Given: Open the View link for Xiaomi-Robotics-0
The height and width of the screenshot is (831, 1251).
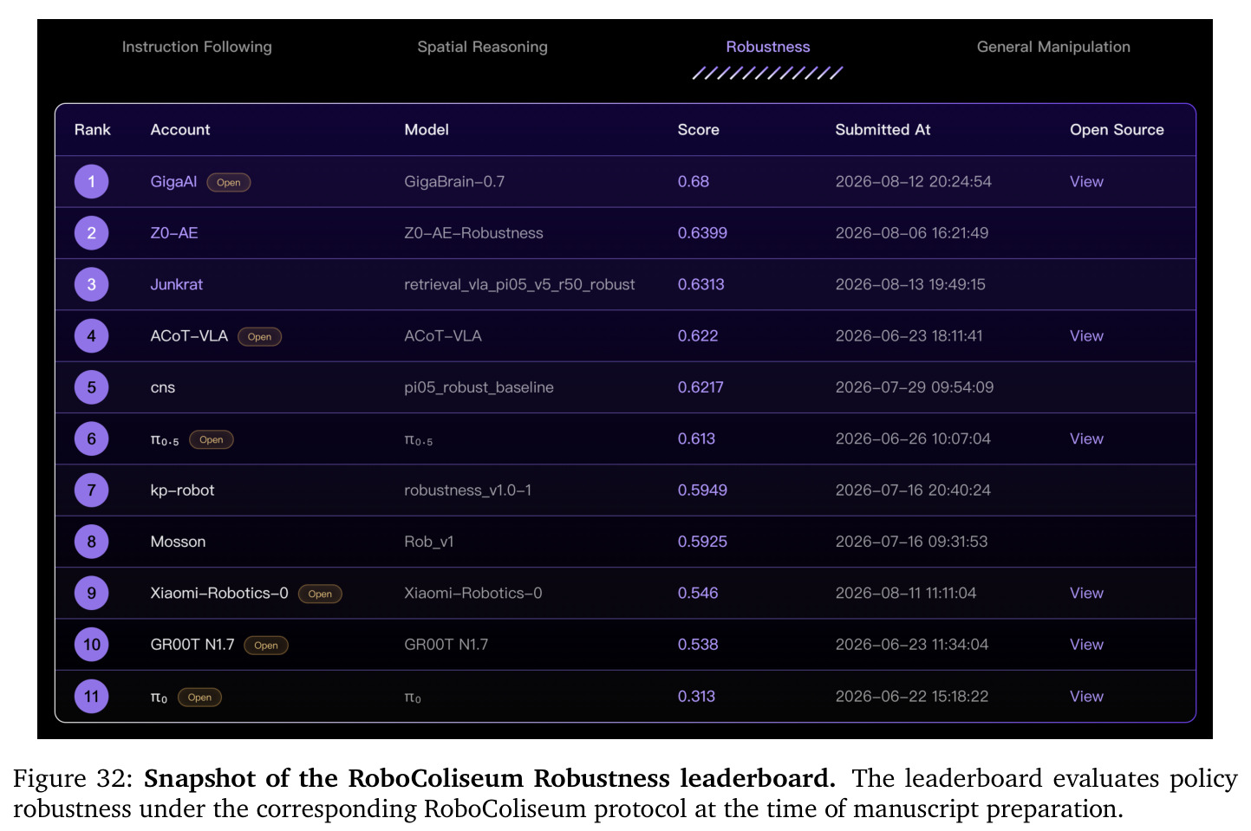Looking at the screenshot, I should click(1086, 593).
